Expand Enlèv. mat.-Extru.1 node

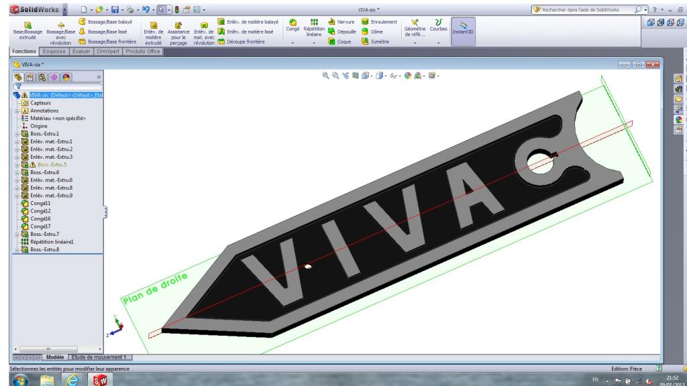tap(17, 142)
